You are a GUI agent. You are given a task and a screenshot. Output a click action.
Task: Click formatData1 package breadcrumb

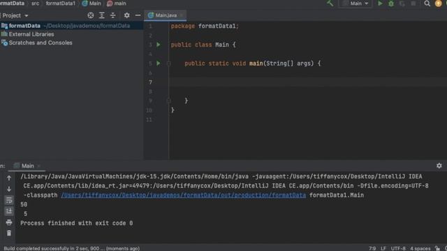(x=61, y=3)
